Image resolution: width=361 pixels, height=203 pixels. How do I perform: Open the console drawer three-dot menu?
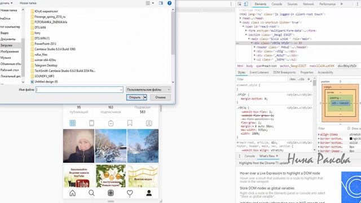[x=239, y=156]
